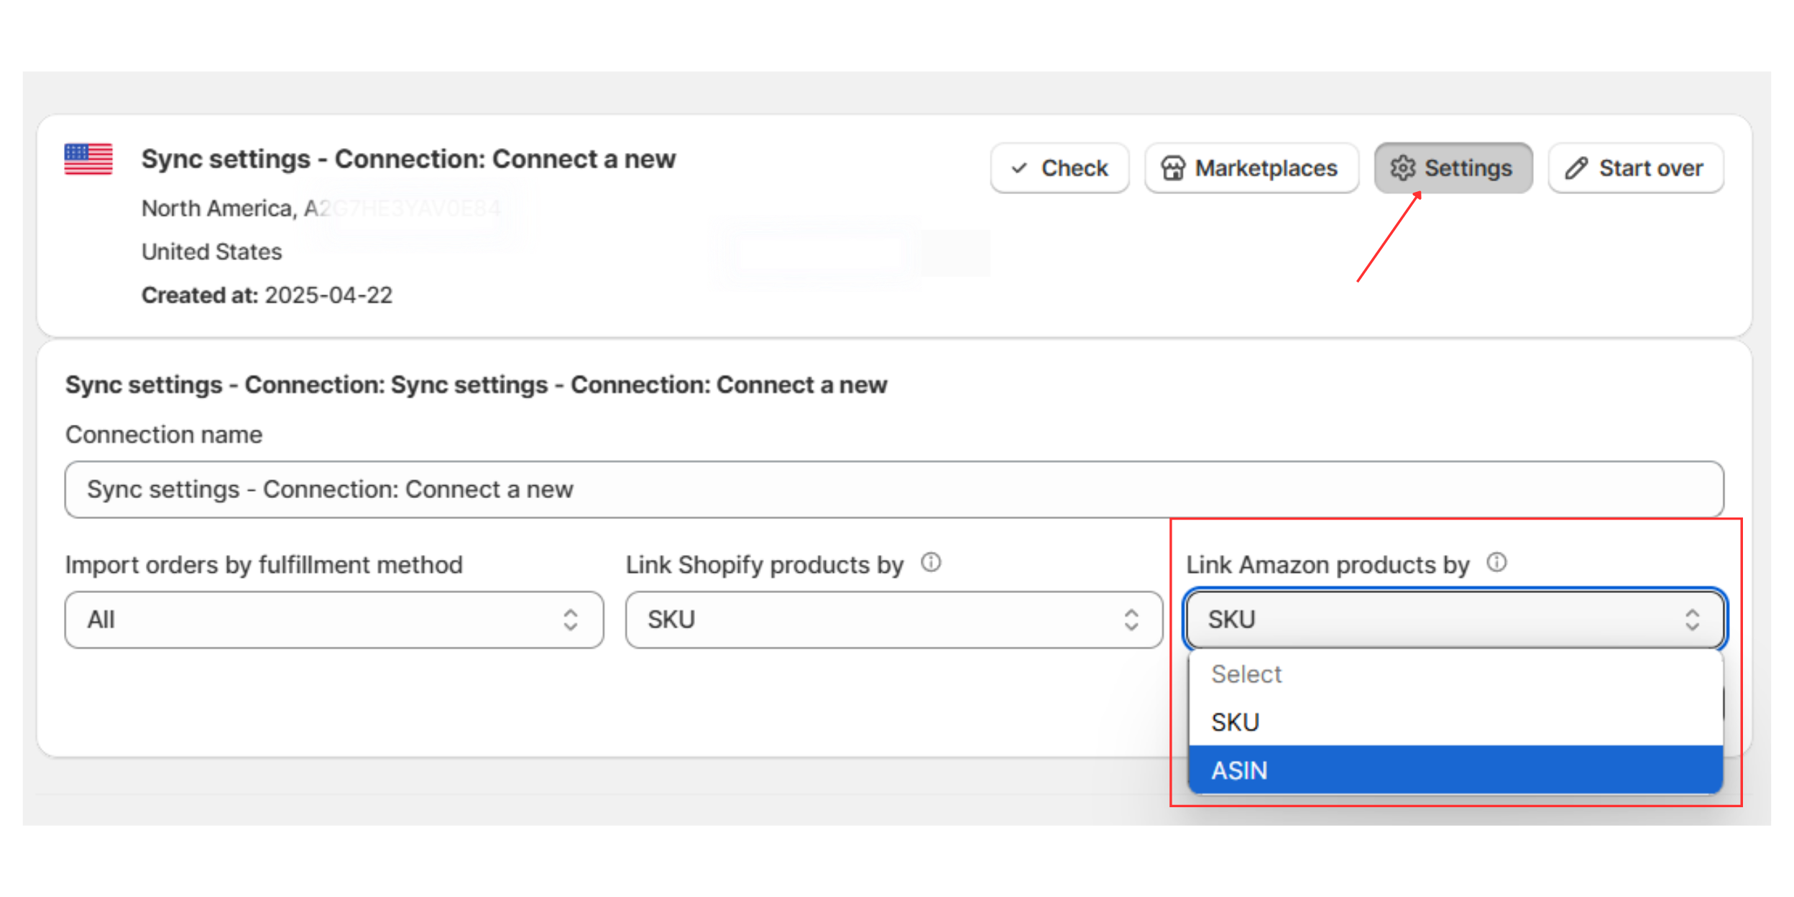Screen dimensions: 1794x897
Task: Collapse the Link Amazon products by dropdown
Action: pos(1455,620)
